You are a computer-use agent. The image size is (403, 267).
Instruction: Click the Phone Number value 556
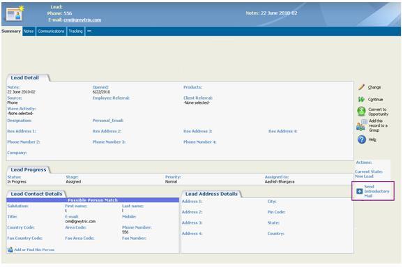point(126,232)
